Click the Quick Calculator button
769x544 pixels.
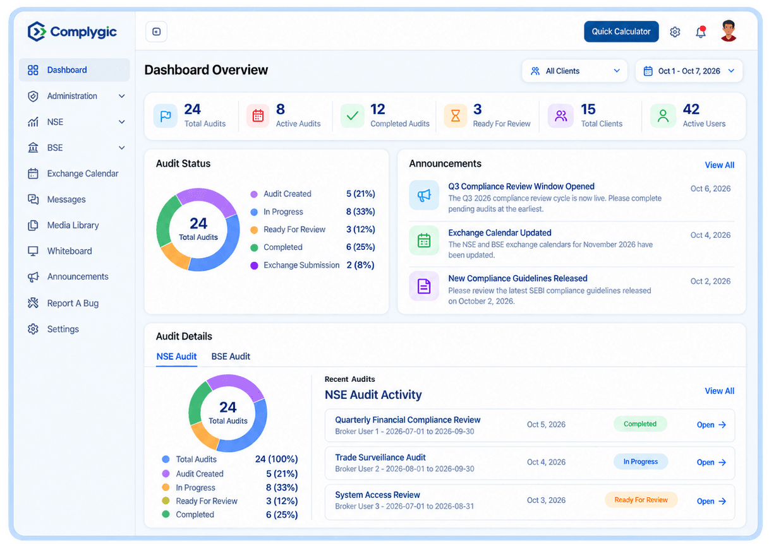621,32
